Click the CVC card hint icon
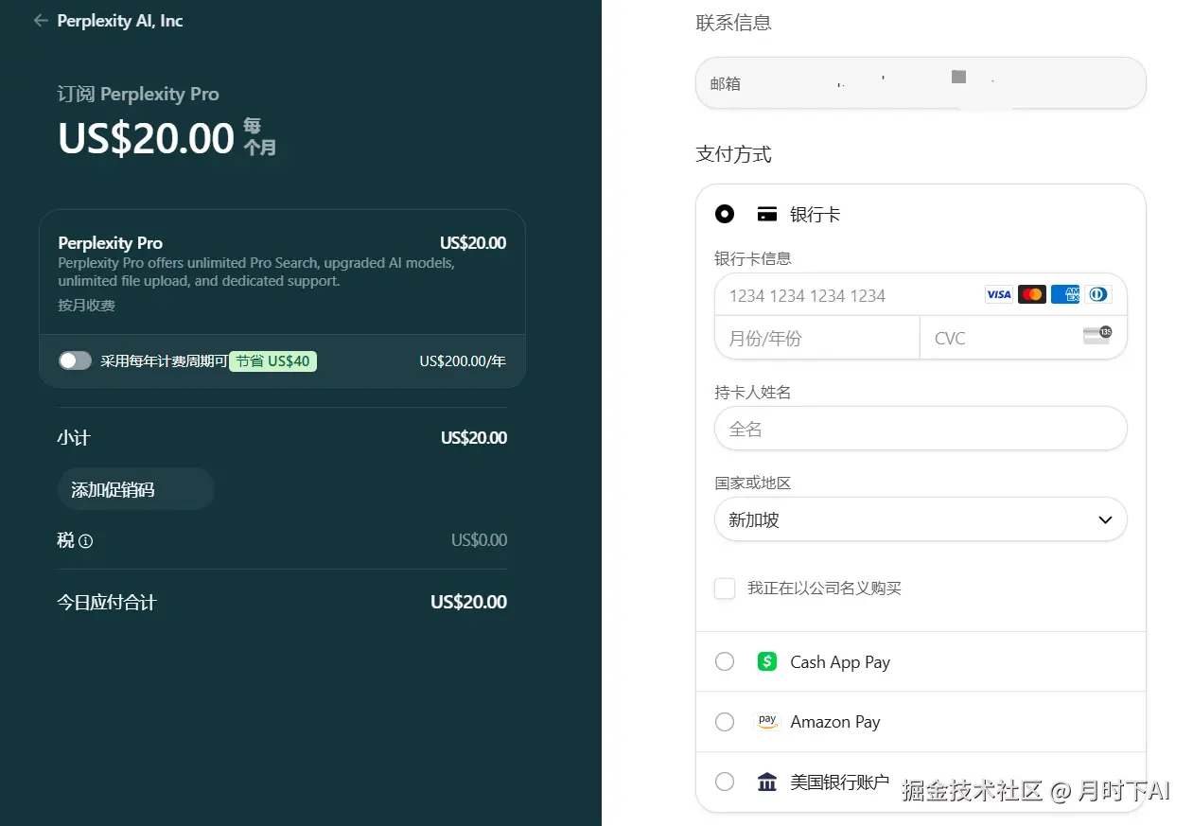 pyautogui.click(x=1097, y=335)
